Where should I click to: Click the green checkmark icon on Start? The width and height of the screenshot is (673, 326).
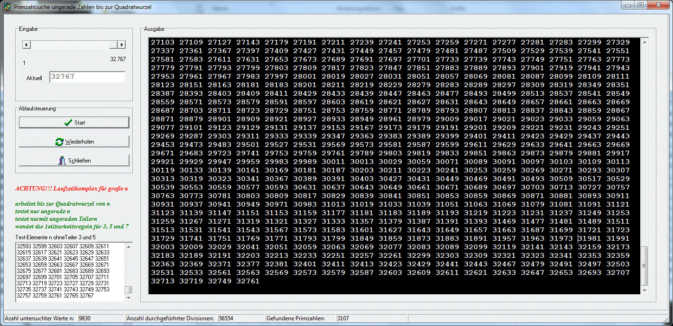68,123
